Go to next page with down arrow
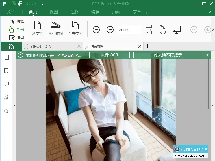215x161 pixels. coord(207,30)
